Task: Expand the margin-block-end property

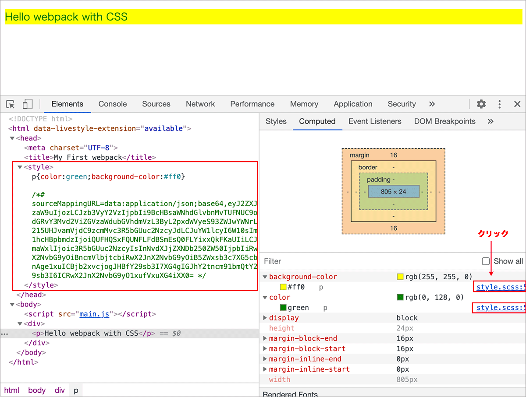Action: pyautogui.click(x=265, y=339)
